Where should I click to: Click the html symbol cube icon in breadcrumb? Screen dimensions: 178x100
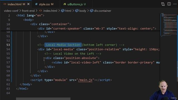[63, 11]
